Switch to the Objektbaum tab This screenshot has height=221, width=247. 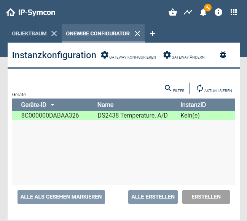point(29,33)
